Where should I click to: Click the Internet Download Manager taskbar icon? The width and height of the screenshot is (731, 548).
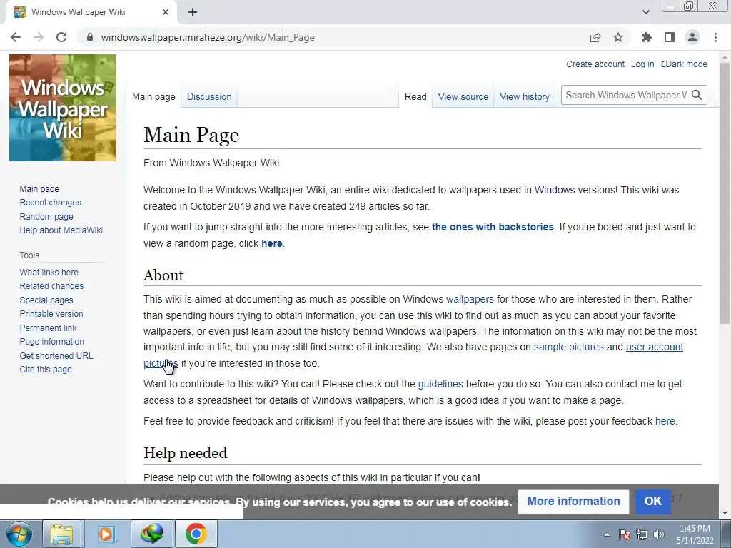[152, 534]
